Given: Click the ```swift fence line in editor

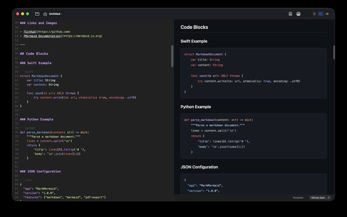Looking at the screenshot, I should coord(27,71).
